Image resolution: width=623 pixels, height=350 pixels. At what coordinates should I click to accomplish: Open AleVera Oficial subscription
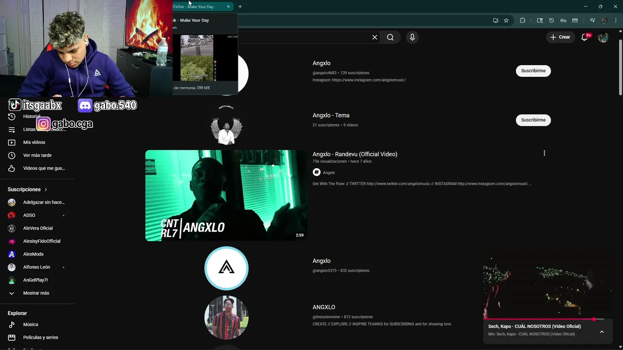point(37,228)
